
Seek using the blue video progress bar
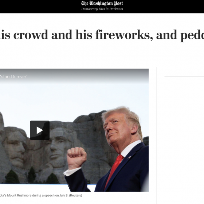click(x=48, y=184)
